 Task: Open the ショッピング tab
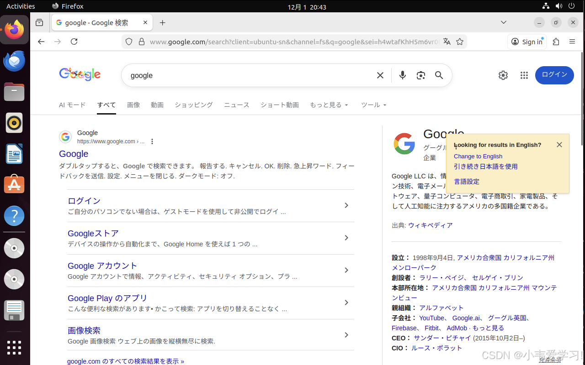(x=194, y=105)
